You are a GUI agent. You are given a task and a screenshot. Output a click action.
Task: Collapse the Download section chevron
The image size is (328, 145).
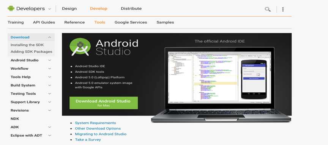coord(50,37)
